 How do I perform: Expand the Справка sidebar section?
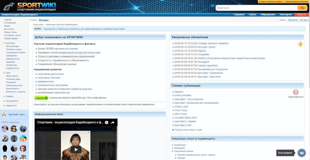(x=4, y=96)
